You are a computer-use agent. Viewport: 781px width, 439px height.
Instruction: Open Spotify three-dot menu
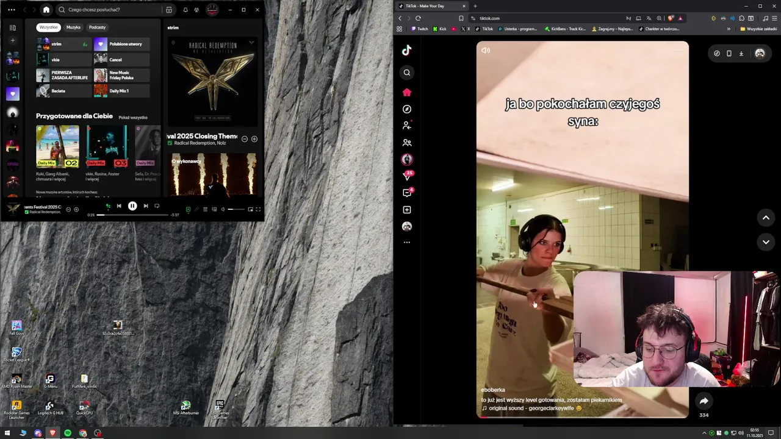pos(11,10)
